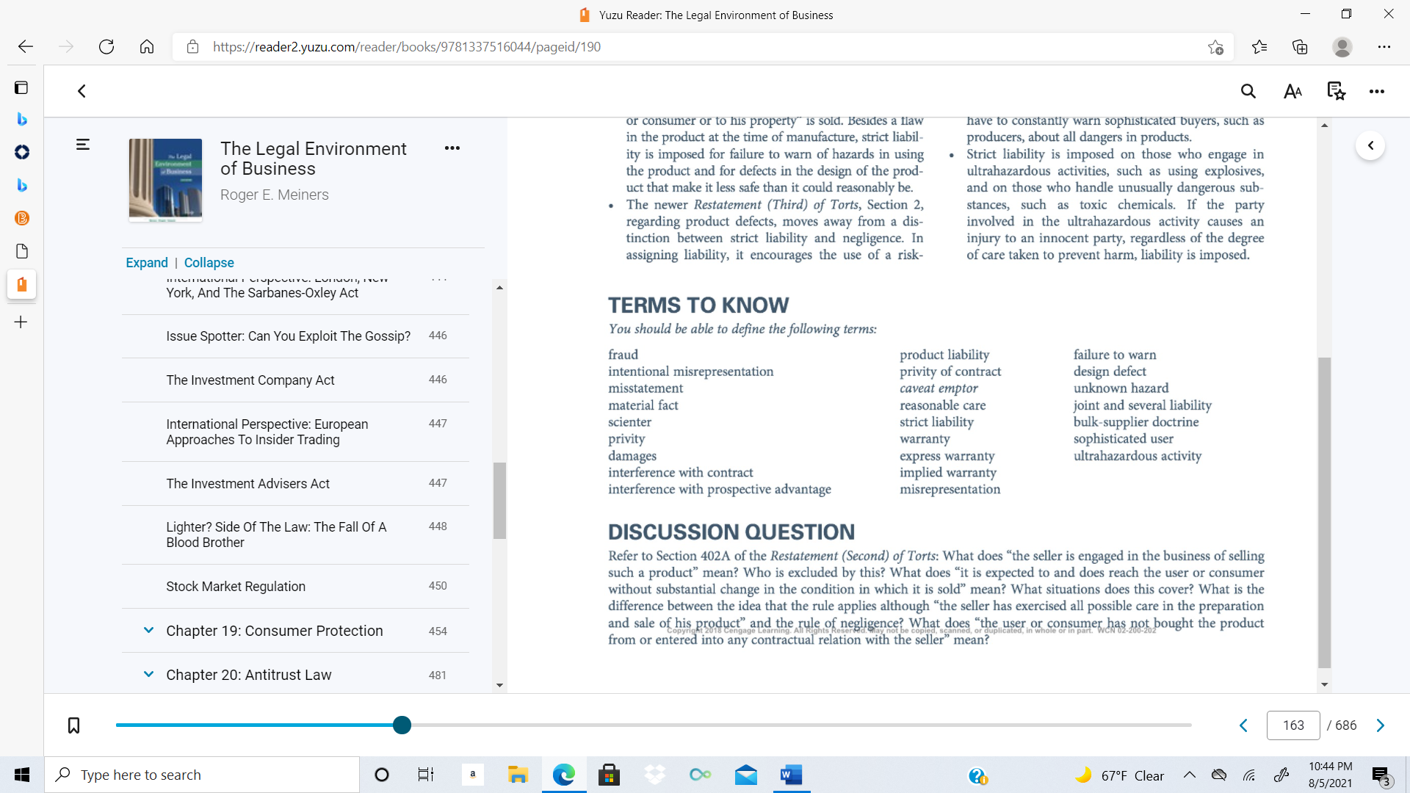The height and width of the screenshot is (793, 1410).
Task: Open bookmarks and notes panel
Action: click(x=1336, y=91)
